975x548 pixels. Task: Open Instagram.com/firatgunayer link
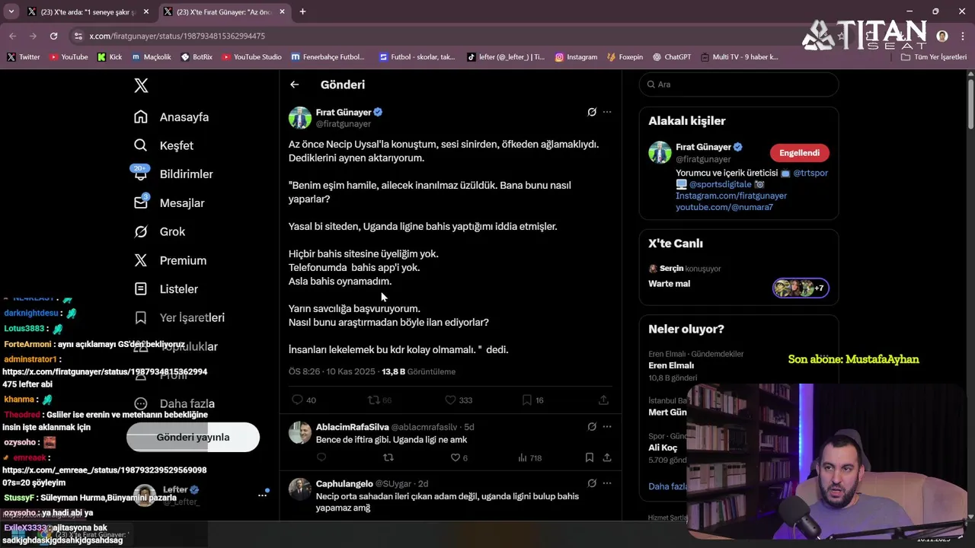731,196
